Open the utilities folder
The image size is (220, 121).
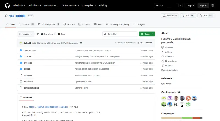27,69
